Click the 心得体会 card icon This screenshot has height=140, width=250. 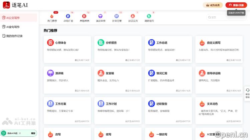[x=50, y=43]
